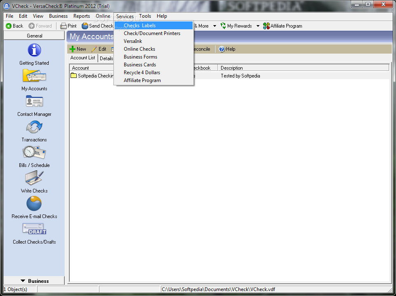396x296 pixels.
Task: Open the Contact Manager icon
Action: [x=34, y=101]
